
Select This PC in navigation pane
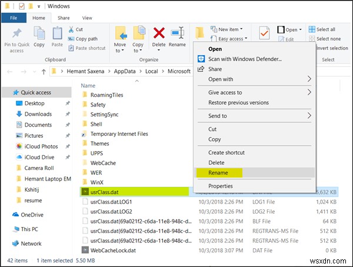point(37,229)
